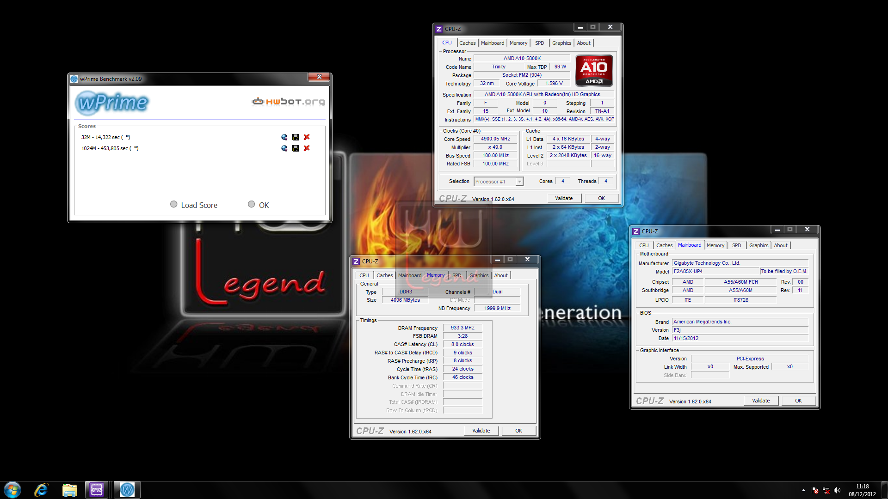Screen dimensions: 888x499
Task: Open Action Center flag in system tray
Action: (x=815, y=490)
